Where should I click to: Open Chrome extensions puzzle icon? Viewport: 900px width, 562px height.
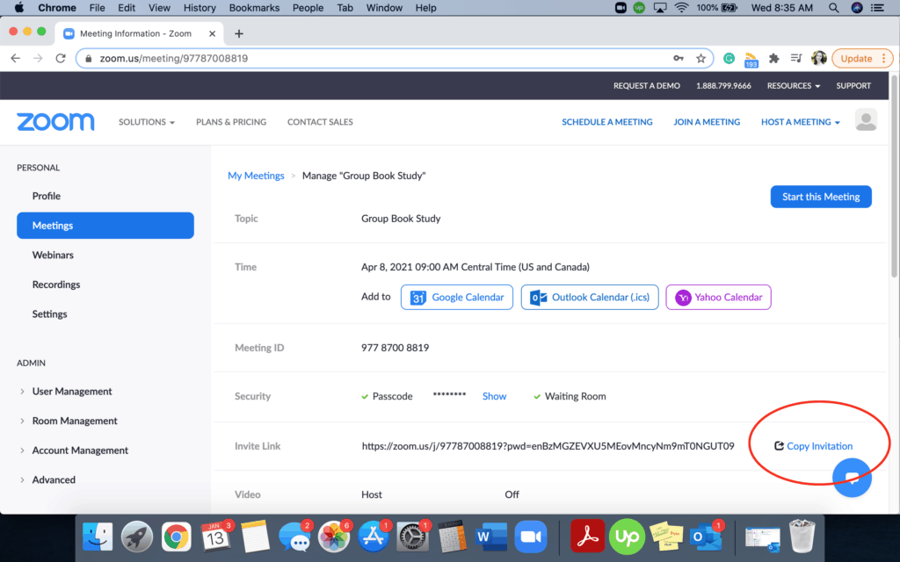click(x=773, y=59)
